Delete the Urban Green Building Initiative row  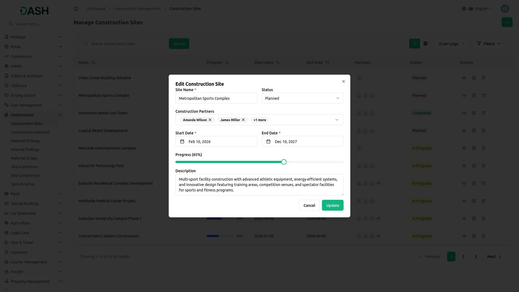point(484,78)
